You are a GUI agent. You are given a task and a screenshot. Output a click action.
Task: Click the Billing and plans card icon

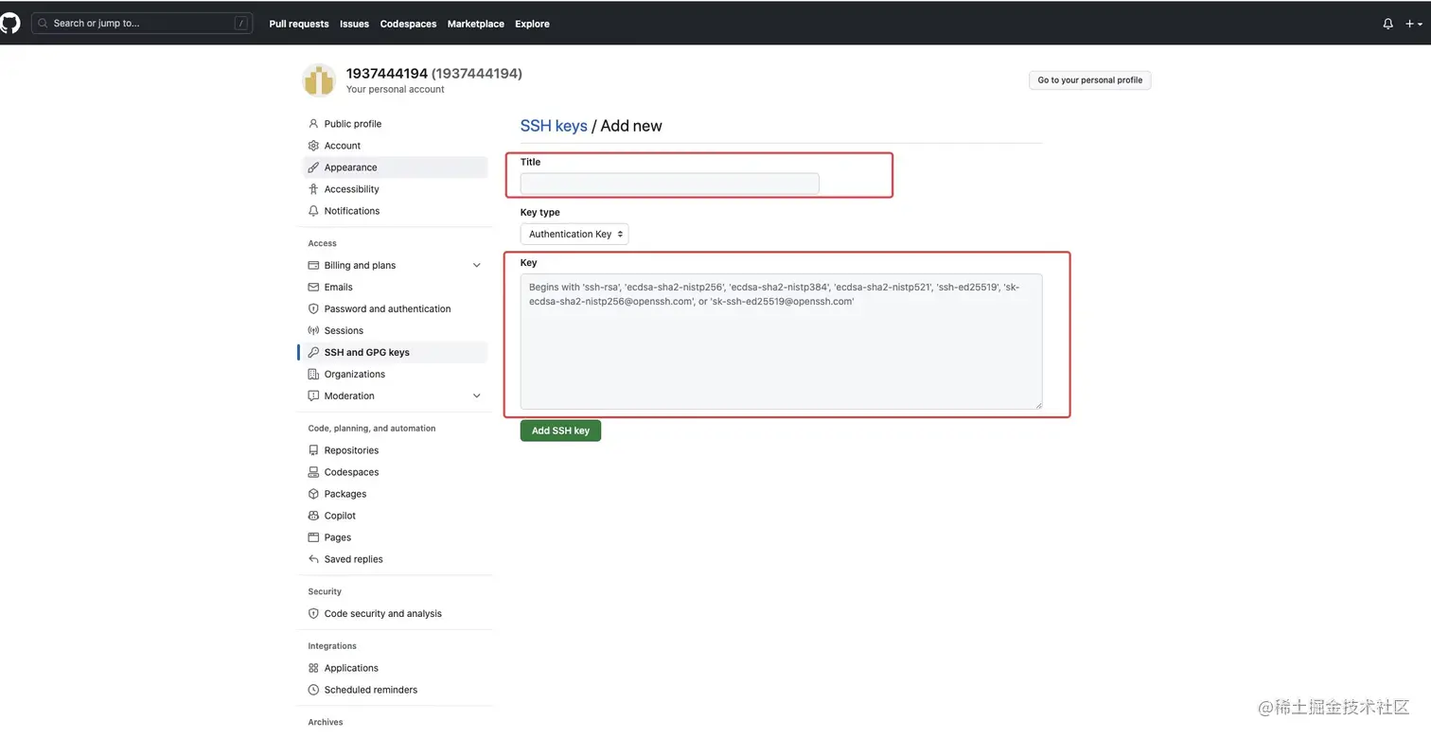tap(313, 265)
